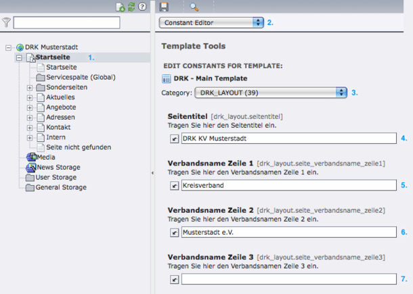Click the Media globe icon
Image resolution: width=413 pixels, height=294 pixels.
click(x=31, y=157)
